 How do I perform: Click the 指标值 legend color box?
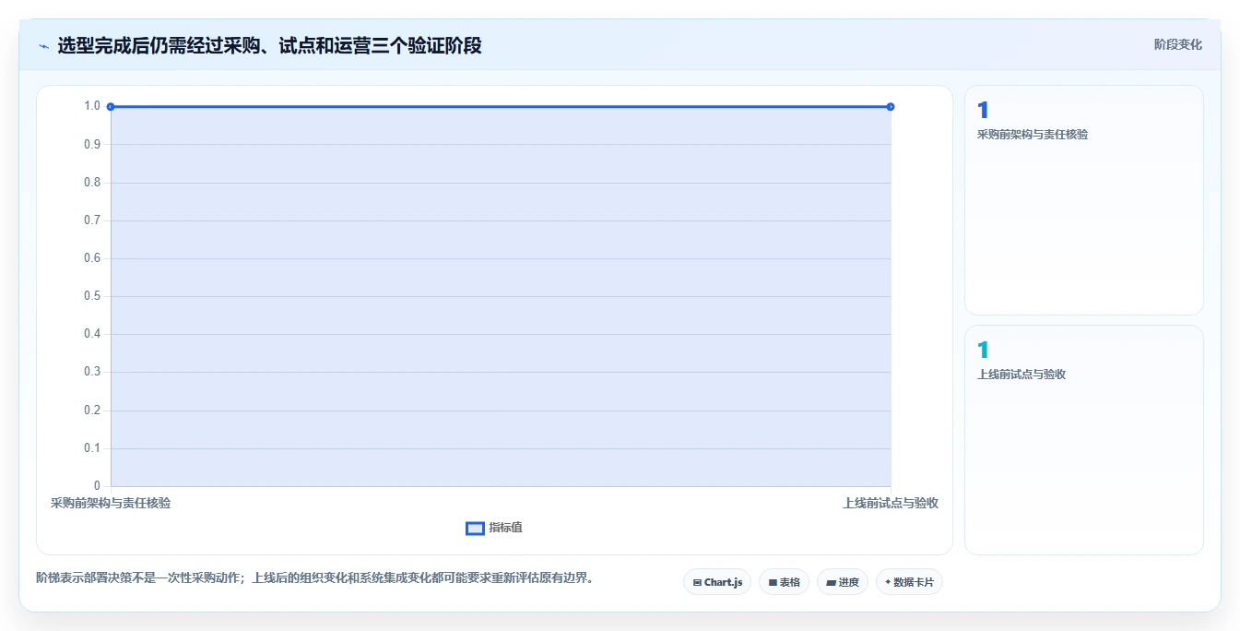tap(475, 529)
